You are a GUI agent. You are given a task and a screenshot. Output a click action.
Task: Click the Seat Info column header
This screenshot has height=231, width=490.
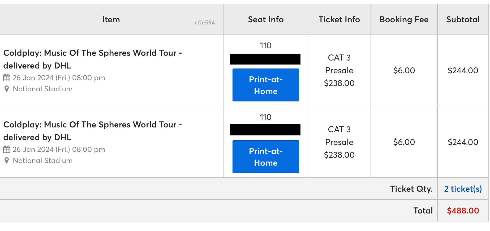pyautogui.click(x=266, y=20)
